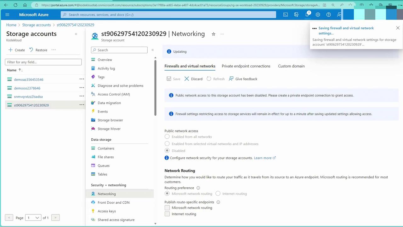Click the Events lightning icon
This screenshot has height=227, width=403.
(x=93, y=111)
